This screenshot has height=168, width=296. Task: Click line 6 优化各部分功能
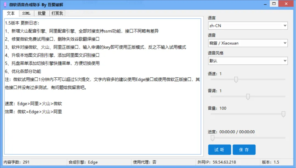(x=23, y=71)
